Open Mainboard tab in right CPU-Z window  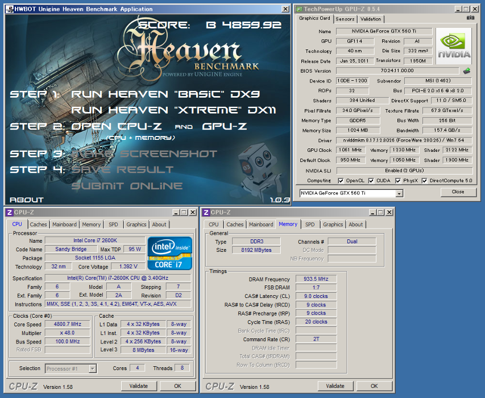click(261, 225)
